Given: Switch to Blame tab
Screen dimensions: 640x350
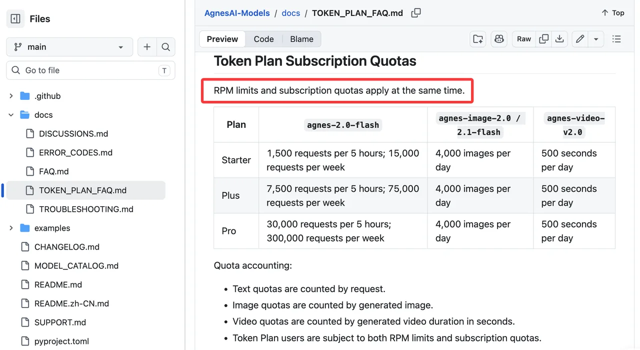Looking at the screenshot, I should pyautogui.click(x=301, y=39).
